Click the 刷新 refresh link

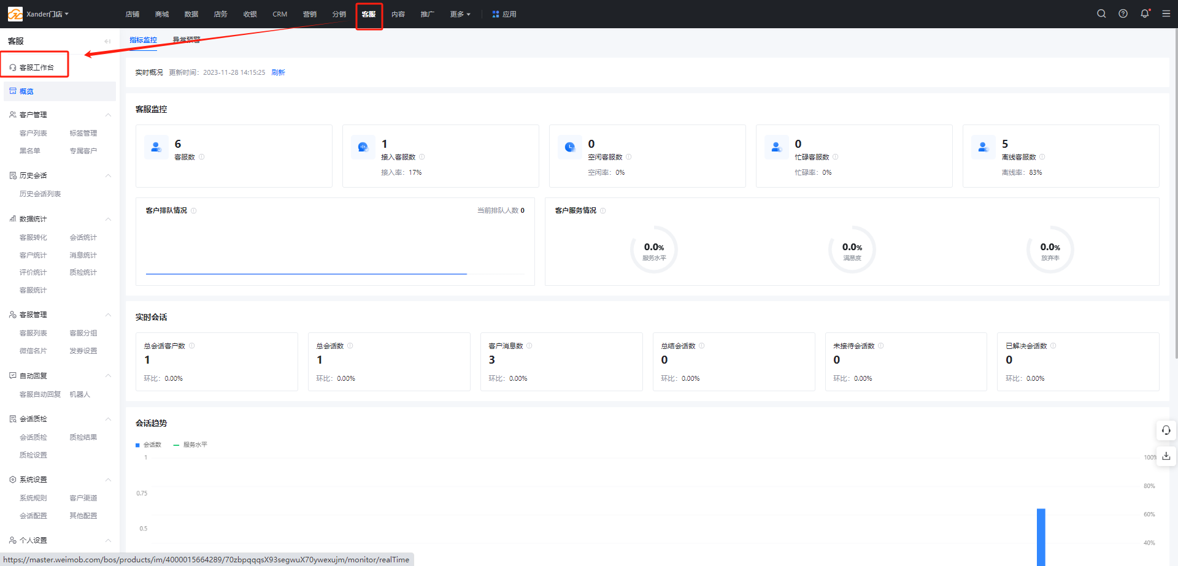coord(279,72)
